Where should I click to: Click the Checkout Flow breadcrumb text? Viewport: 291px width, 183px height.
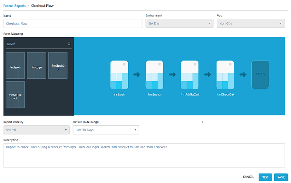point(42,6)
